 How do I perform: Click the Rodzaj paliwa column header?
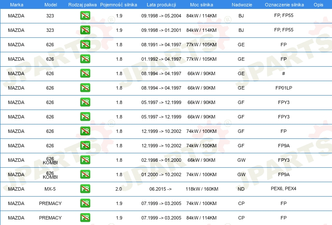(x=82, y=5)
